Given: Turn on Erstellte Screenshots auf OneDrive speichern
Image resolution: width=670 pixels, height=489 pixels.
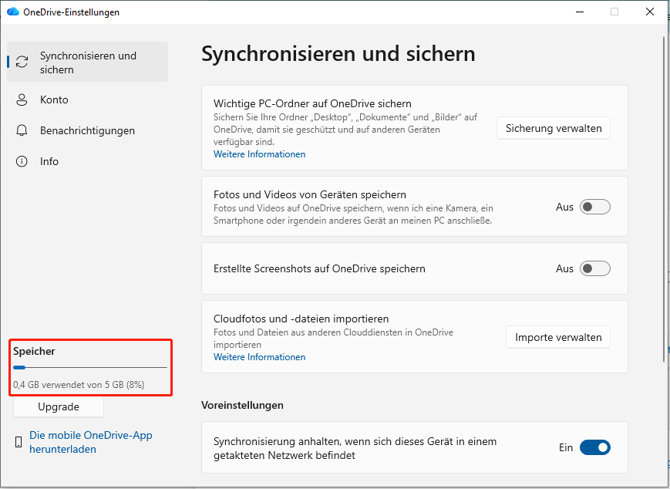Looking at the screenshot, I should coord(594,268).
